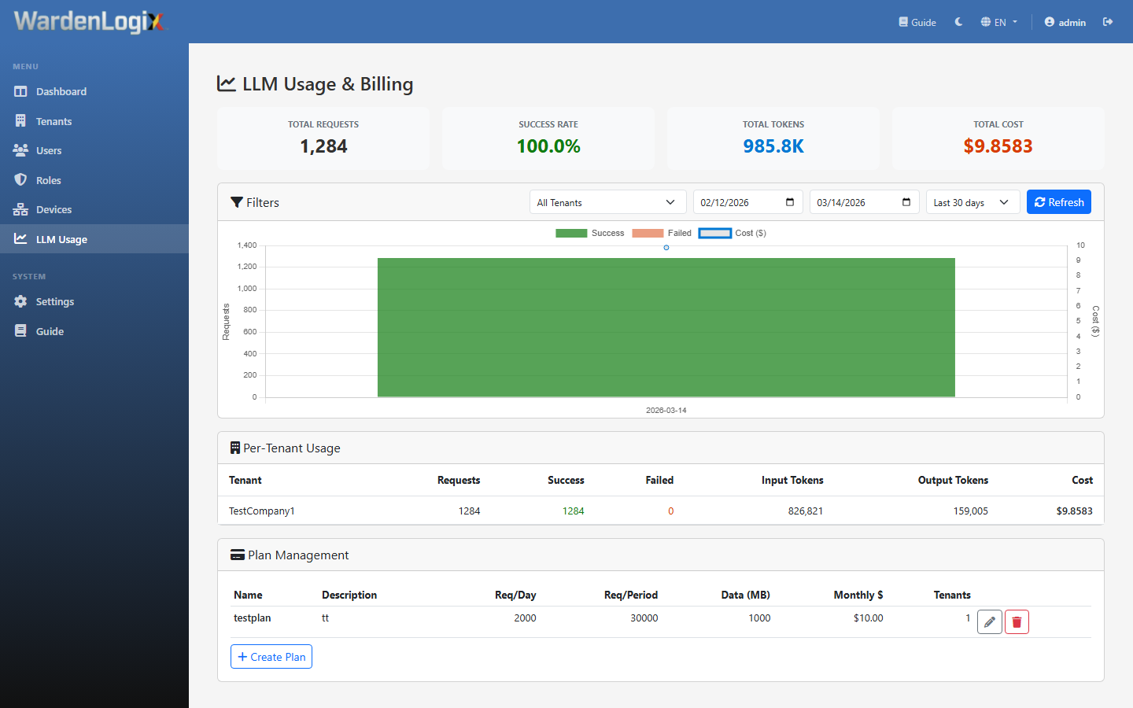Expand the Last 30 days selector

point(972,201)
